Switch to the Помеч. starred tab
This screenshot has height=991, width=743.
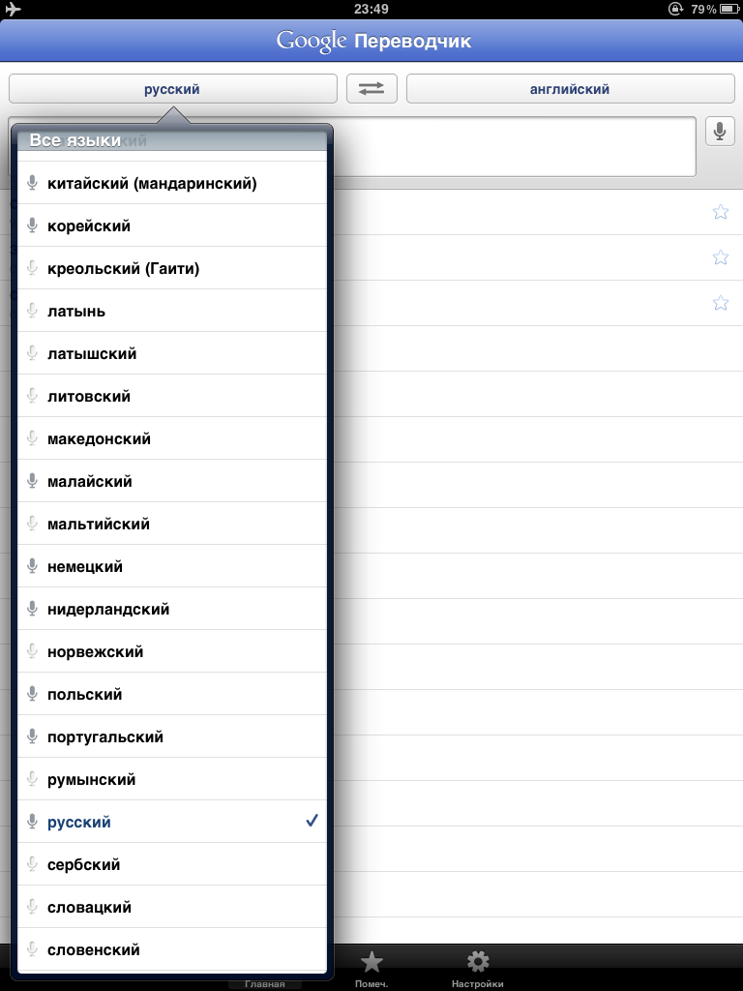[371, 969]
